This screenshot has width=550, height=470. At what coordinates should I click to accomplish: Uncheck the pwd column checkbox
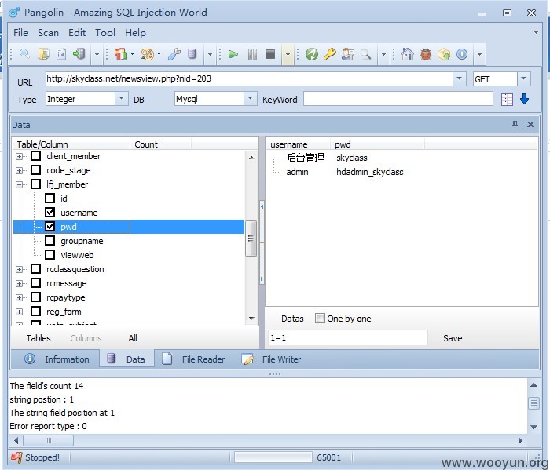[x=49, y=227]
